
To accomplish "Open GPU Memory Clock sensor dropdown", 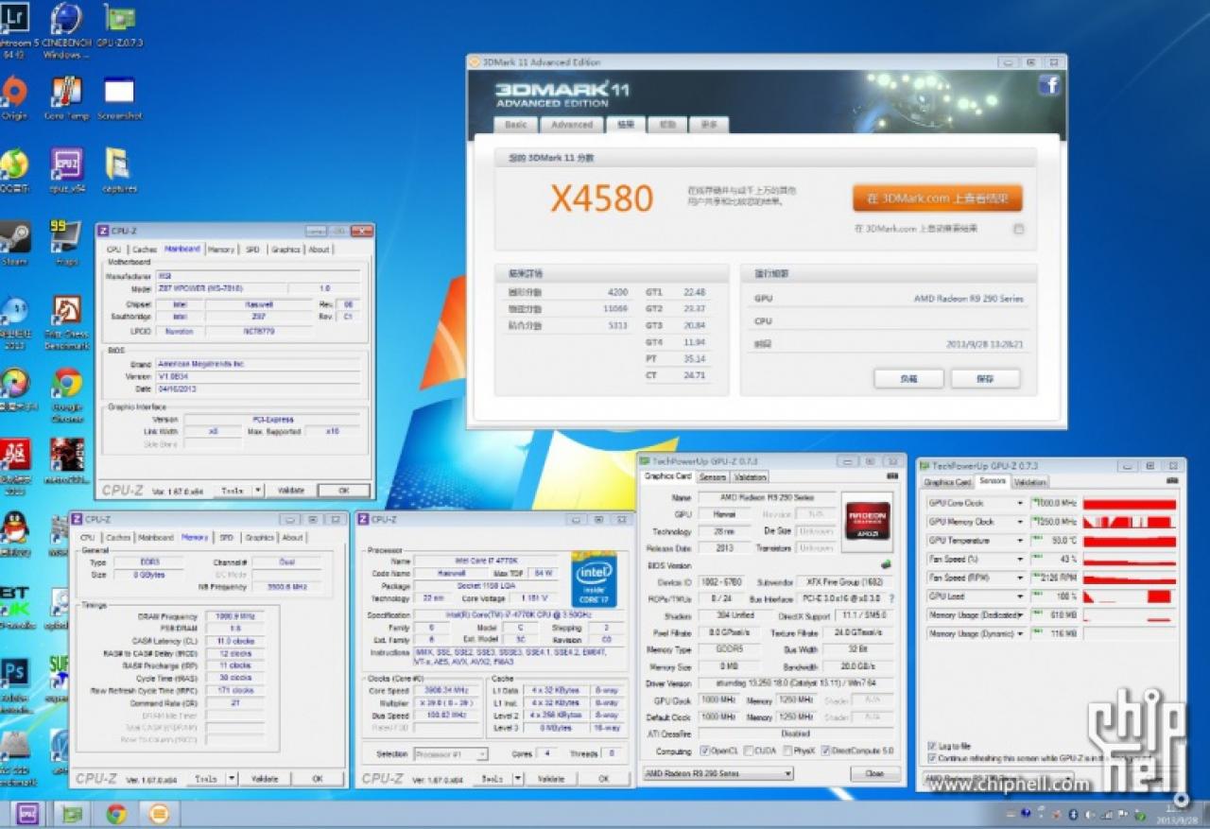I will (x=1020, y=522).
